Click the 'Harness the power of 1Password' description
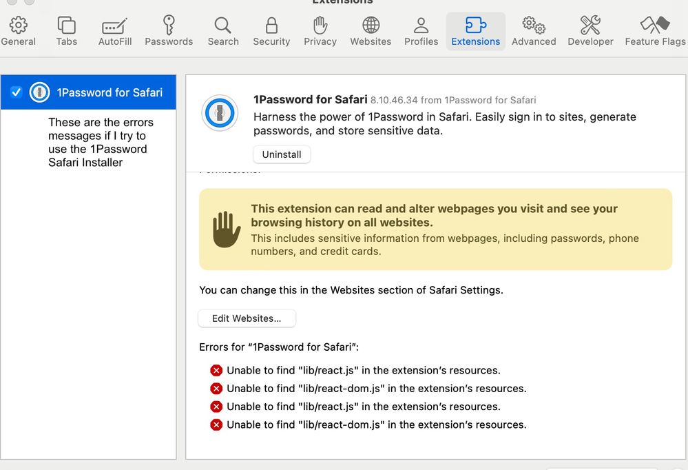 pos(445,124)
